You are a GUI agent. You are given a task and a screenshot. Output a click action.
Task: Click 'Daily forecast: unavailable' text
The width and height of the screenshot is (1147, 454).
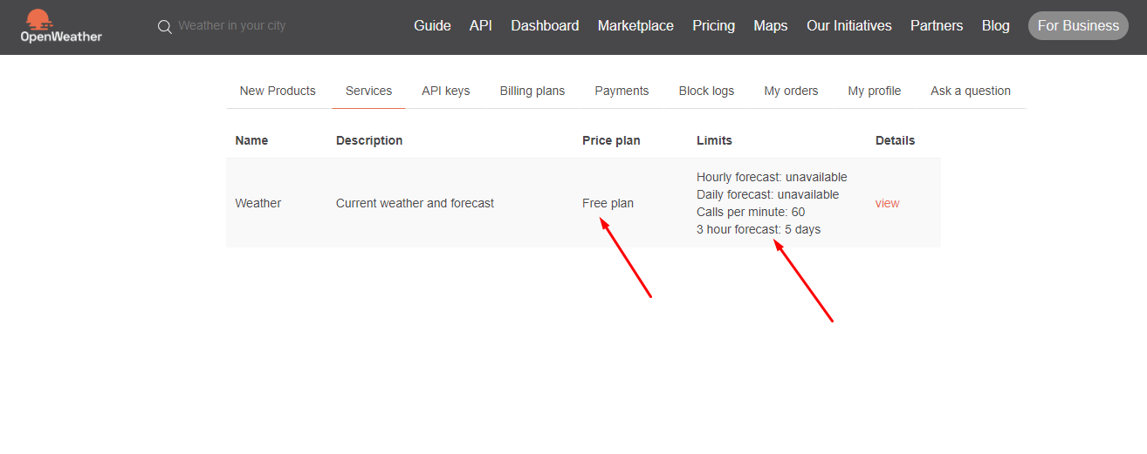pos(767,194)
